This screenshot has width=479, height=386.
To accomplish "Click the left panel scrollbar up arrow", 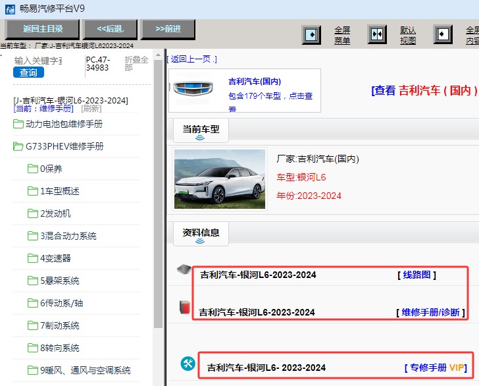I will point(158,55).
